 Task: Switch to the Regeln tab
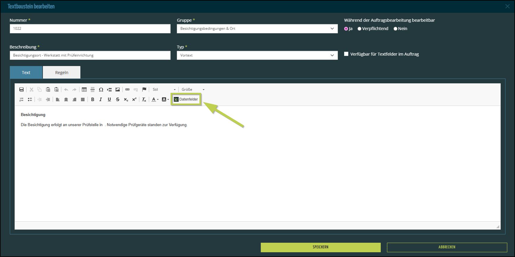62,73
